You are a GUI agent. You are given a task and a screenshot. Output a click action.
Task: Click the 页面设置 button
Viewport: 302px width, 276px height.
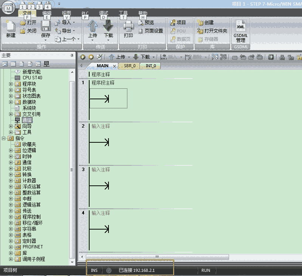click(x=150, y=31)
